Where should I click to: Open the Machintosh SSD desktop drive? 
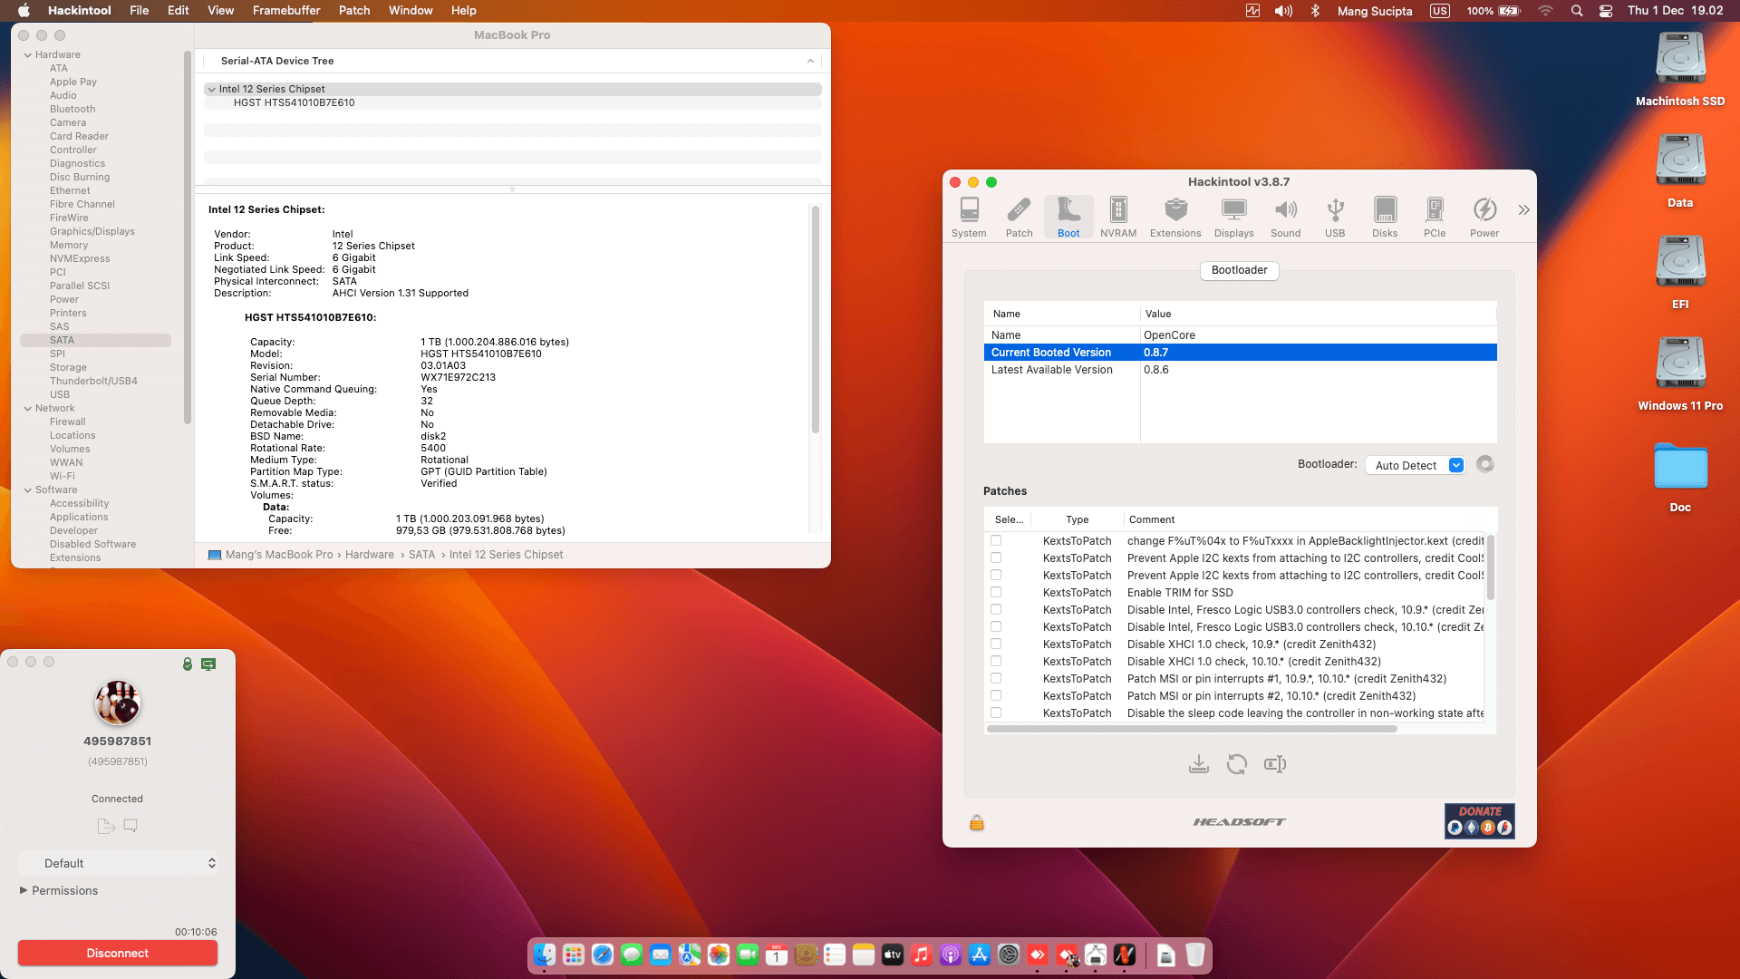coord(1680,70)
